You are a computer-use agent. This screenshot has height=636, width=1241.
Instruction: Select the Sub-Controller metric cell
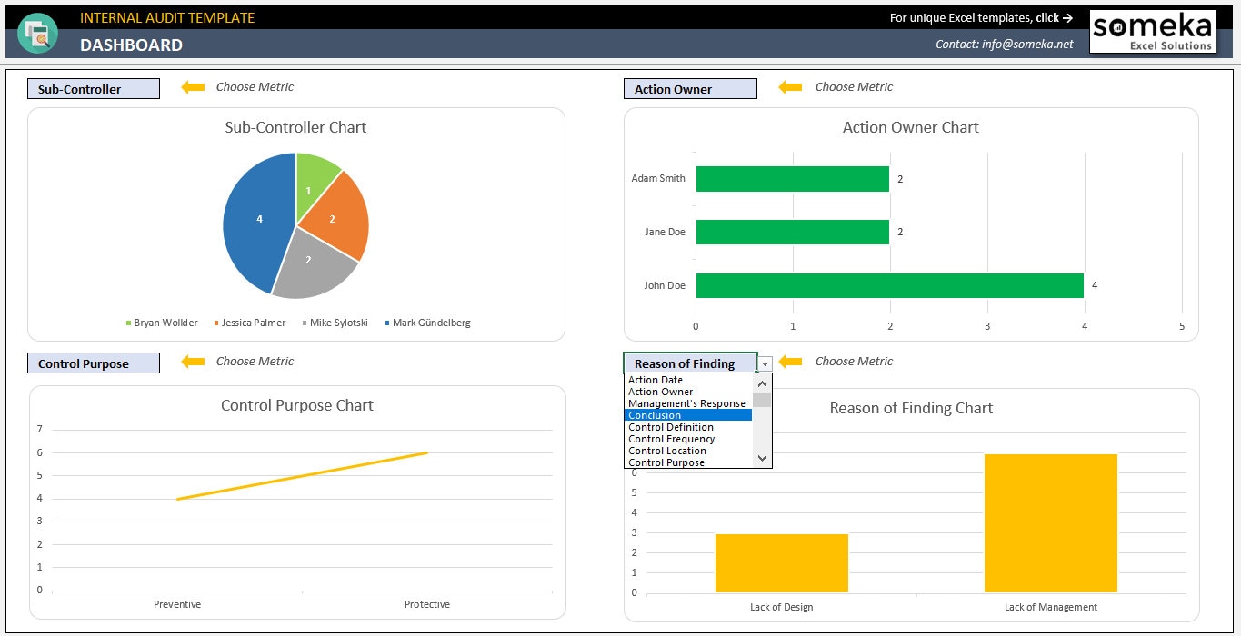(x=94, y=89)
